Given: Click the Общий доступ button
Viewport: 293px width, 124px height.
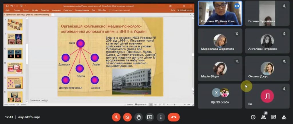Looking at the screenshot, I should (x=185, y=10).
